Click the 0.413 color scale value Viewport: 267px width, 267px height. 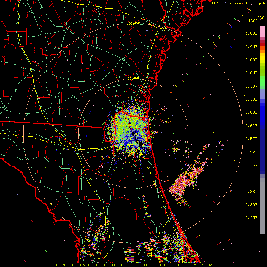pyautogui.click(x=251, y=178)
